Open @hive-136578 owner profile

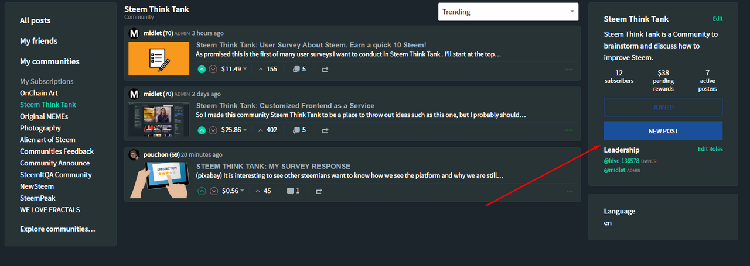[x=621, y=161]
